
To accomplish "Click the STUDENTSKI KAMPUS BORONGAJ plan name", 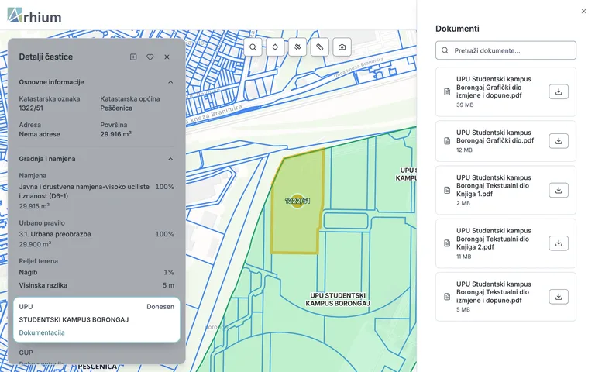I will tap(74, 319).
